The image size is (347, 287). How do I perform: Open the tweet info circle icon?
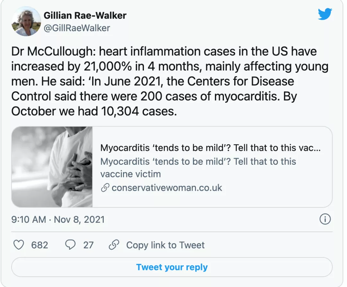pyautogui.click(x=325, y=219)
